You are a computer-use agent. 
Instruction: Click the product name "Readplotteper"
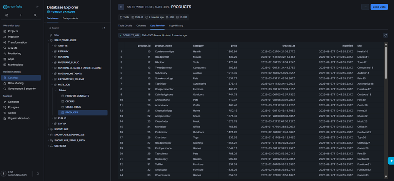tap(164, 143)
